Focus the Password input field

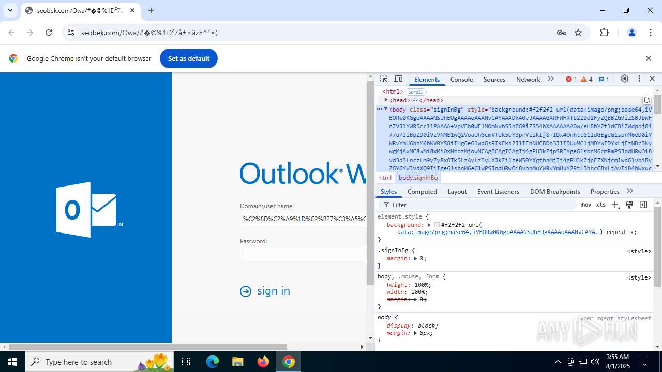[x=303, y=254]
